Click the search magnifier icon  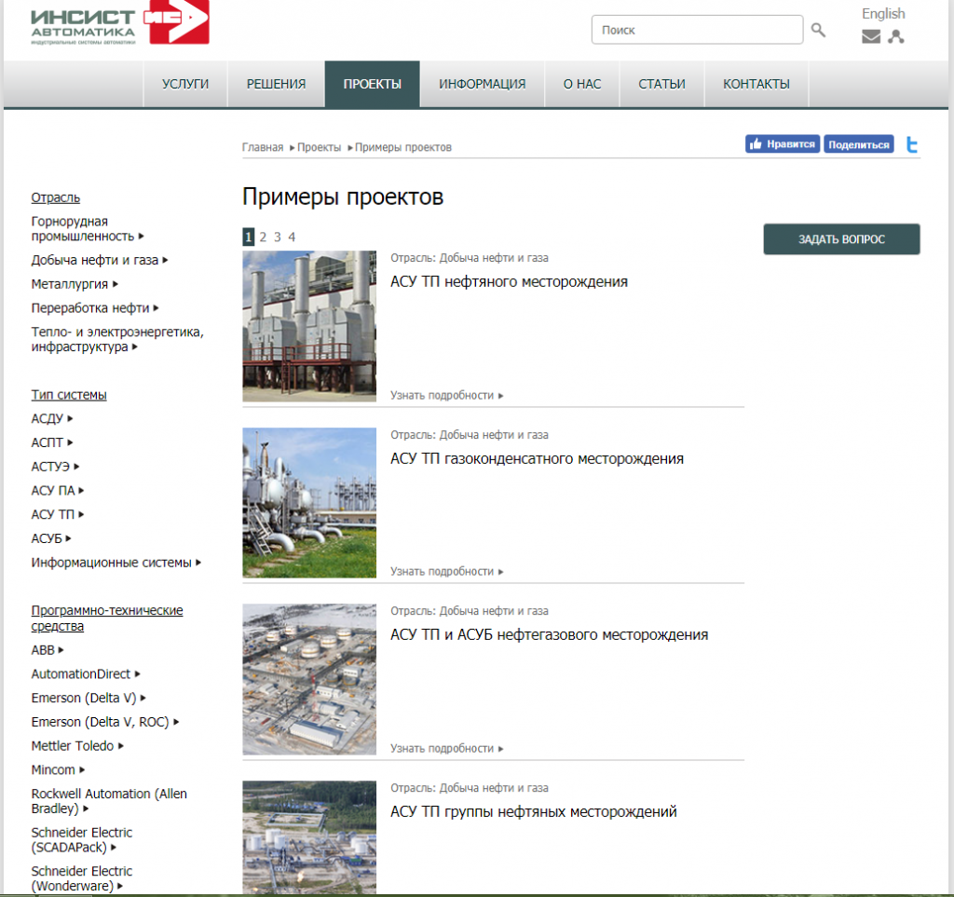pos(818,30)
